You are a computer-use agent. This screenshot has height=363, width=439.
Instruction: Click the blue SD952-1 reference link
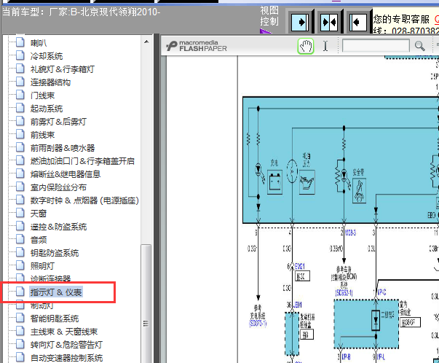tap(344, 293)
